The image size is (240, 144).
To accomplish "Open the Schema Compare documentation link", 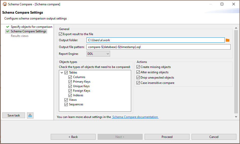I will pyautogui.click(x=135, y=117).
